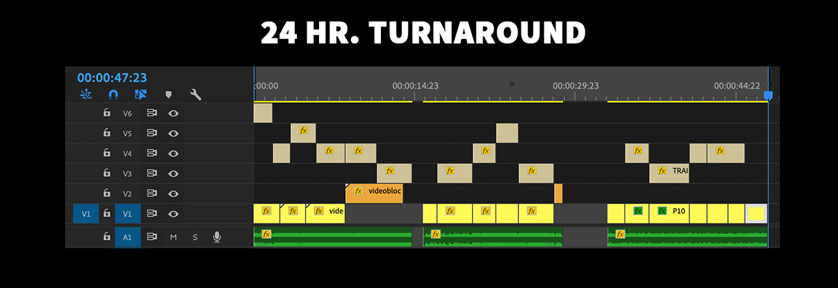Click the blue playhead marker on ruler
838x288 pixels.
[x=768, y=96]
